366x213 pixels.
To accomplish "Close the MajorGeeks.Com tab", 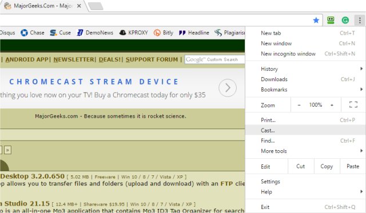I will (79, 6).
